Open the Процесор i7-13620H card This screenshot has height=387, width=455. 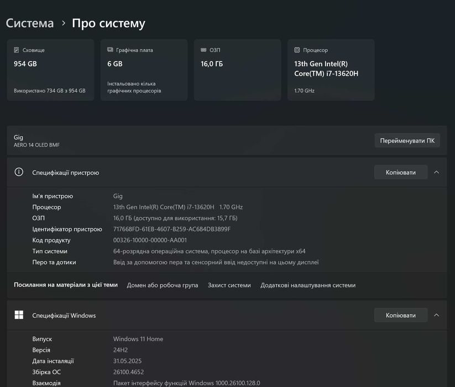(331, 70)
